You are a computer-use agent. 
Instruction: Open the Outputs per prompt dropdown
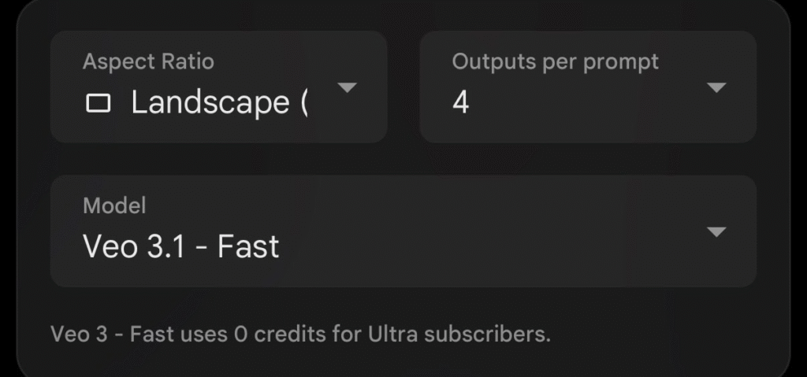pos(587,87)
